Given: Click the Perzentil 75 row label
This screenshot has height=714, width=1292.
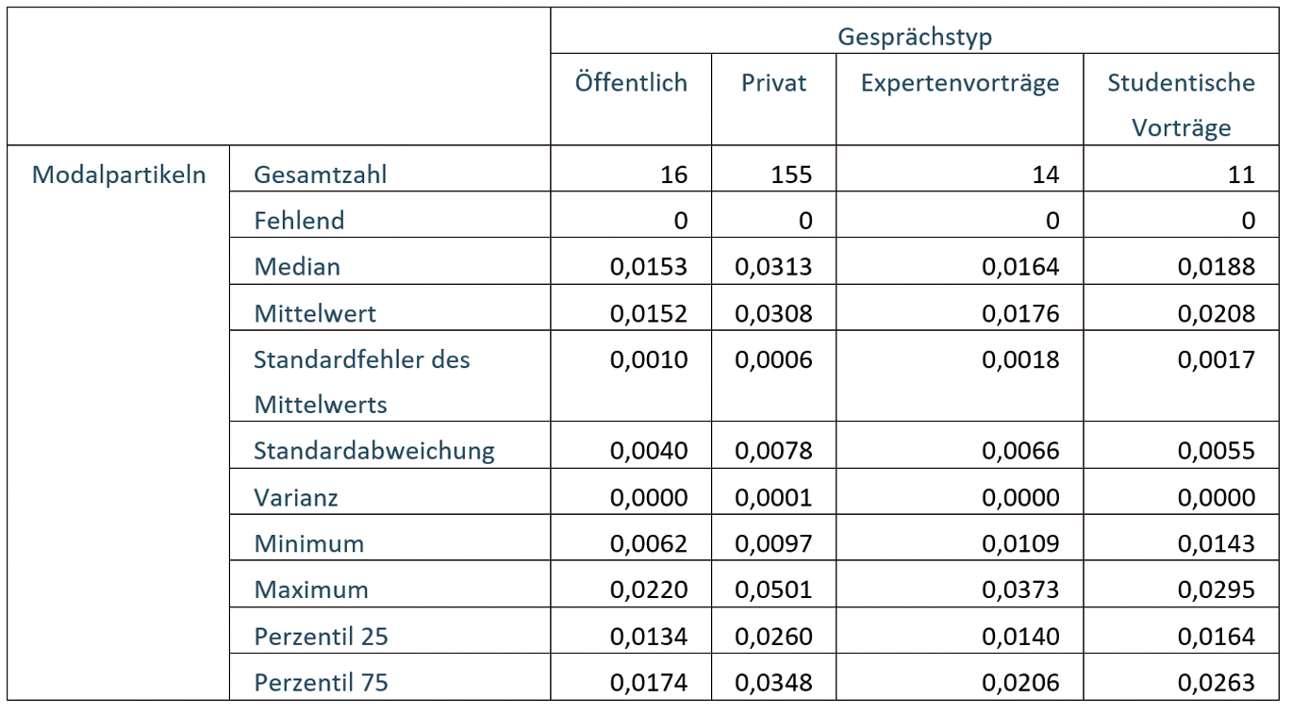Looking at the screenshot, I should click(321, 683).
